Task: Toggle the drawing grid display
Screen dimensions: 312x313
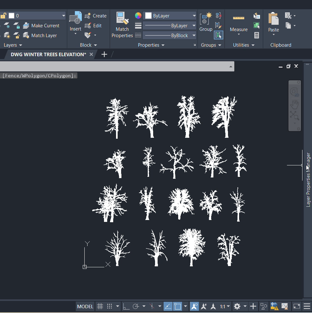Action: [x=100, y=306]
